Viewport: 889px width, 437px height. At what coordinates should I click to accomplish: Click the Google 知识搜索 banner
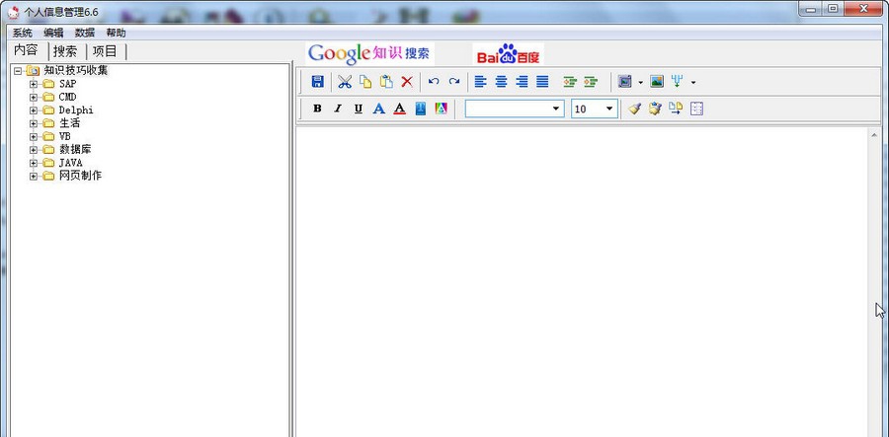(370, 54)
